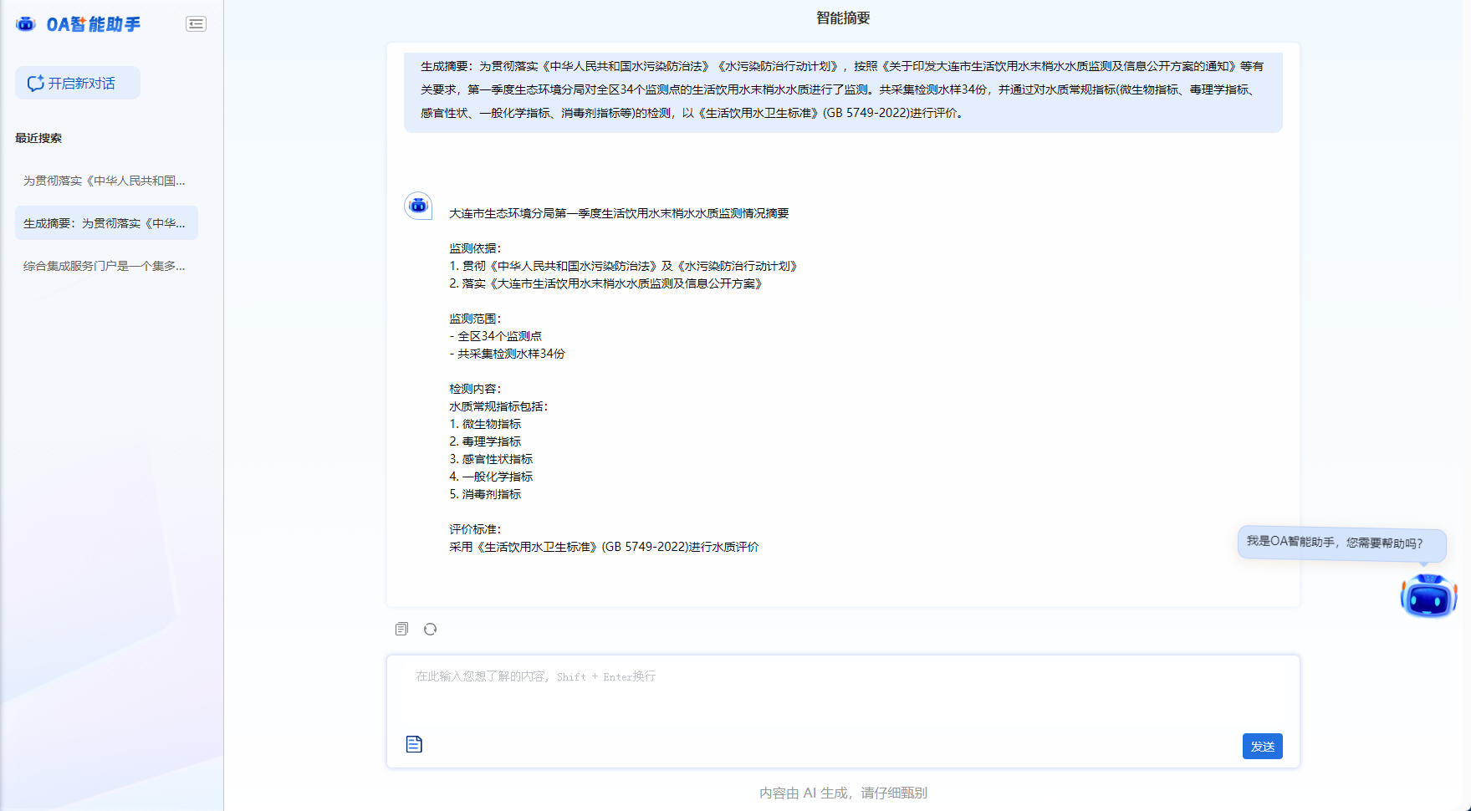The height and width of the screenshot is (811, 1471).
Task: Open the floating robot helper icon
Action: click(1428, 596)
